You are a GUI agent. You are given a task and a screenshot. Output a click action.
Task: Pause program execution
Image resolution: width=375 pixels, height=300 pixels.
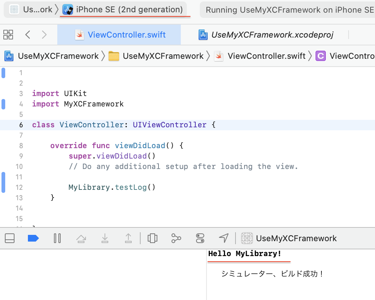57,238
